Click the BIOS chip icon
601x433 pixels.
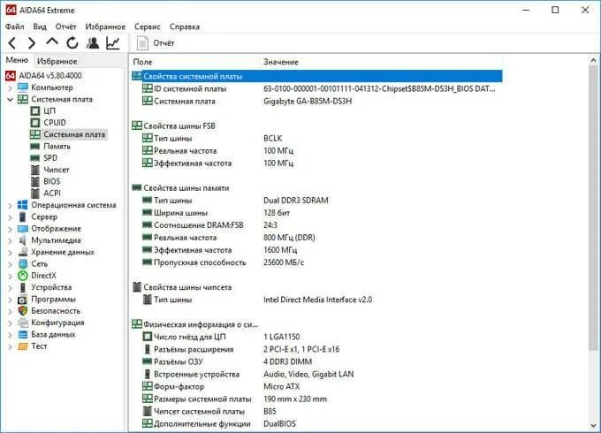[34, 182]
